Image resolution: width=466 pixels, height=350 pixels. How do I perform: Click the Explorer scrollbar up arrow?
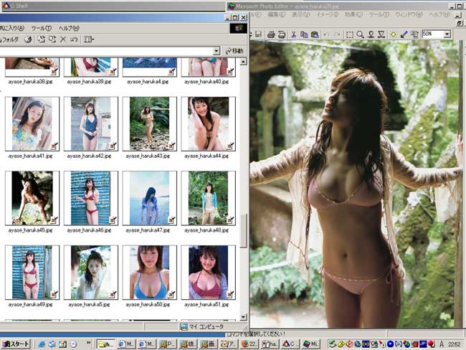tap(244, 62)
